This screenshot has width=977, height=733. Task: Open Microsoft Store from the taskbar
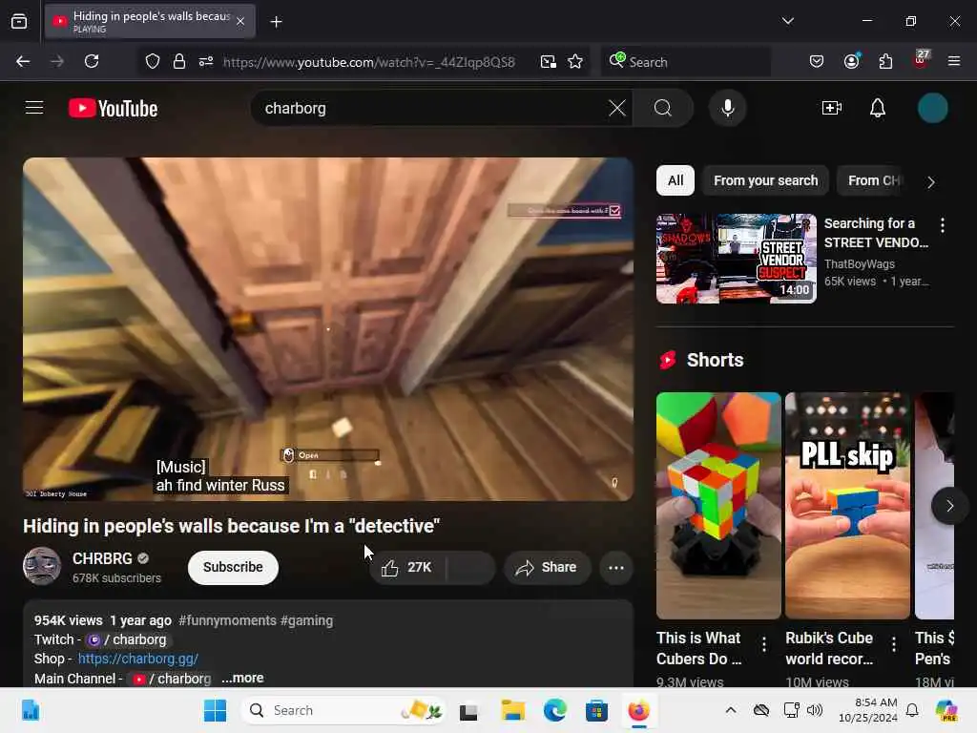[596, 710]
